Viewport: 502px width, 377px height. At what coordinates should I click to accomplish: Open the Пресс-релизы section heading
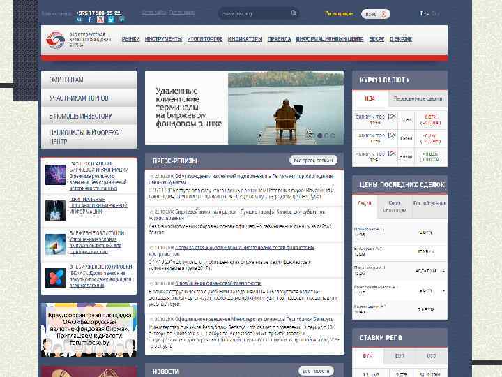(175, 161)
